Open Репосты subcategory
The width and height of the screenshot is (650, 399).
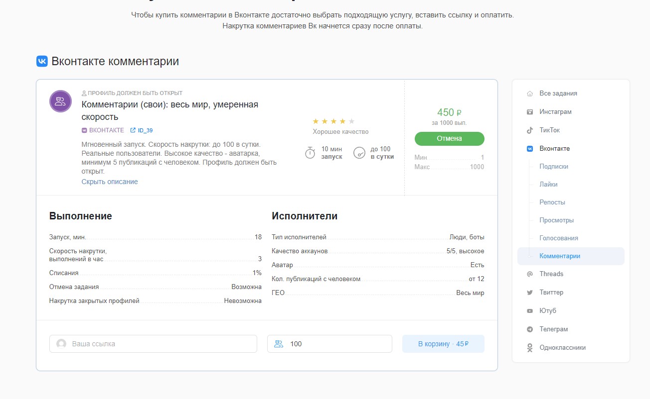pyautogui.click(x=552, y=202)
